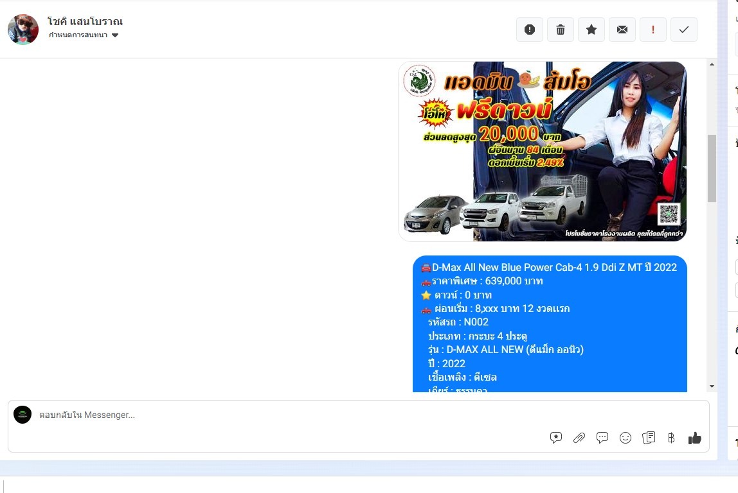Open the conversation assignment dropdown arrow
The width and height of the screenshot is (738, 493).
(x=115, y=35)
